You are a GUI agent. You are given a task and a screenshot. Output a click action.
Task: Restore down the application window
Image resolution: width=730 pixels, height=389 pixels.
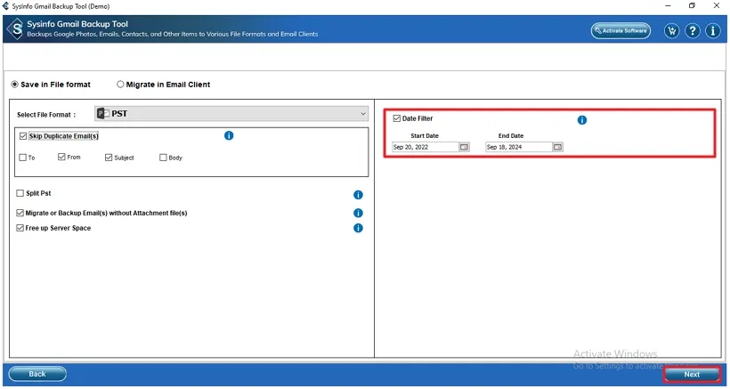click(x=692, y=6)
